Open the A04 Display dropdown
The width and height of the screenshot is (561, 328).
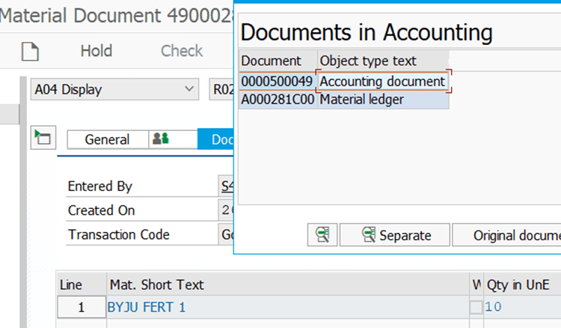(x=114, y=90)
